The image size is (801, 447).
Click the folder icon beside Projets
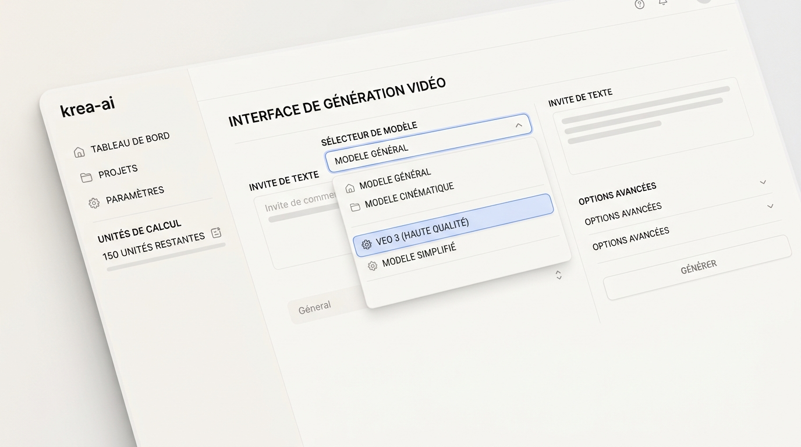click(x=86, y=178)
